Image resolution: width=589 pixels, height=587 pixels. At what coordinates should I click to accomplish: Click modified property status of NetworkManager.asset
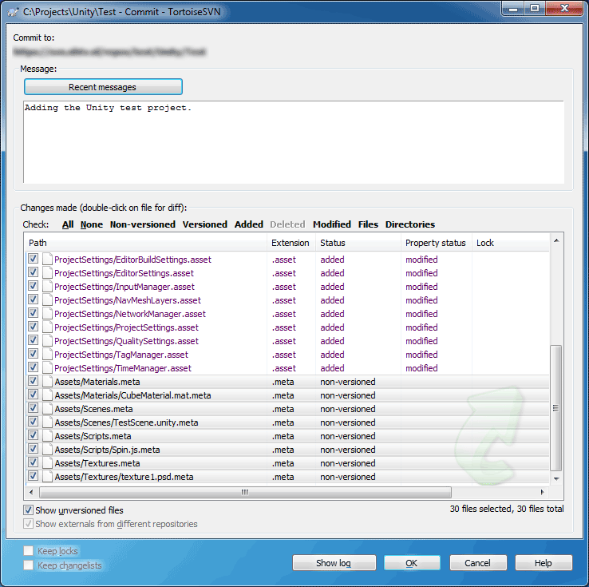[x=421, y=314]
